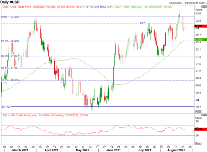
Task: Select the red 93.077 current price tag
Action: tap(200, 26)
